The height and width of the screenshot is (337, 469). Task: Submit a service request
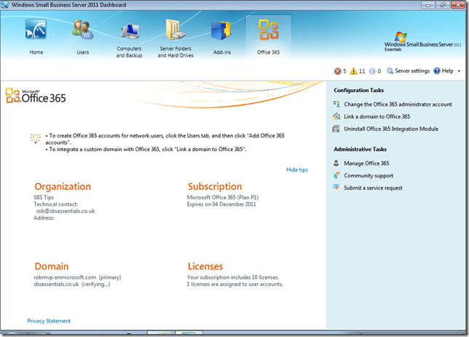coord(373,187)
